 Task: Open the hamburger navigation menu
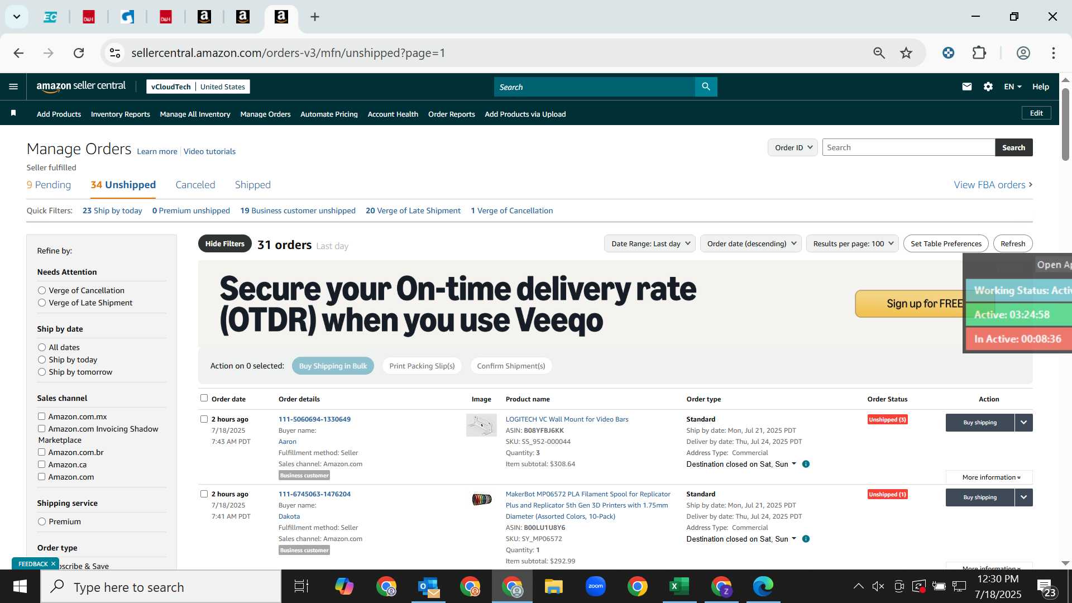(x=13, y=87)
